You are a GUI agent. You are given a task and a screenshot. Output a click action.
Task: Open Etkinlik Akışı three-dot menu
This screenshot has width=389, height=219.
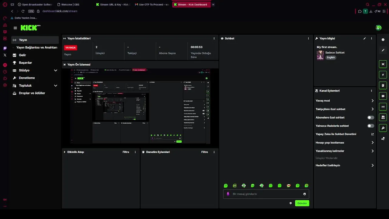point(135,152)
